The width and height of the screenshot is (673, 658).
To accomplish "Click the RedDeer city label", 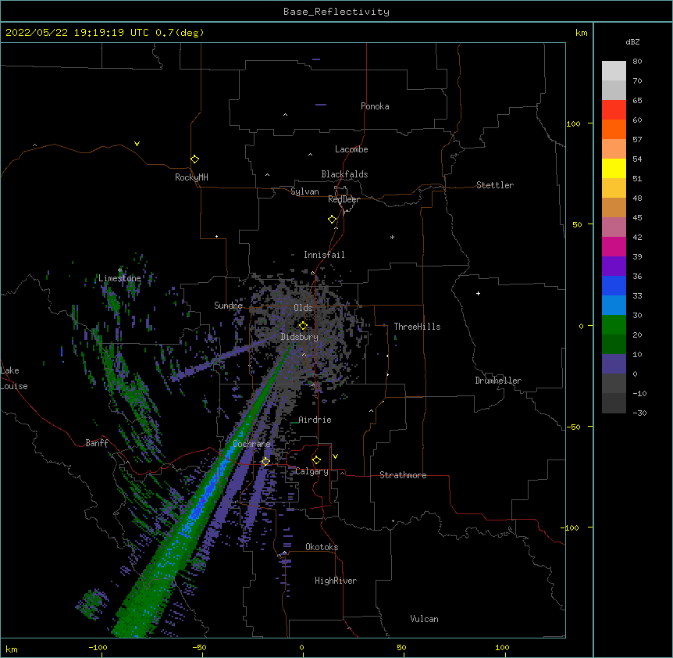I will (x=344, y=199).
